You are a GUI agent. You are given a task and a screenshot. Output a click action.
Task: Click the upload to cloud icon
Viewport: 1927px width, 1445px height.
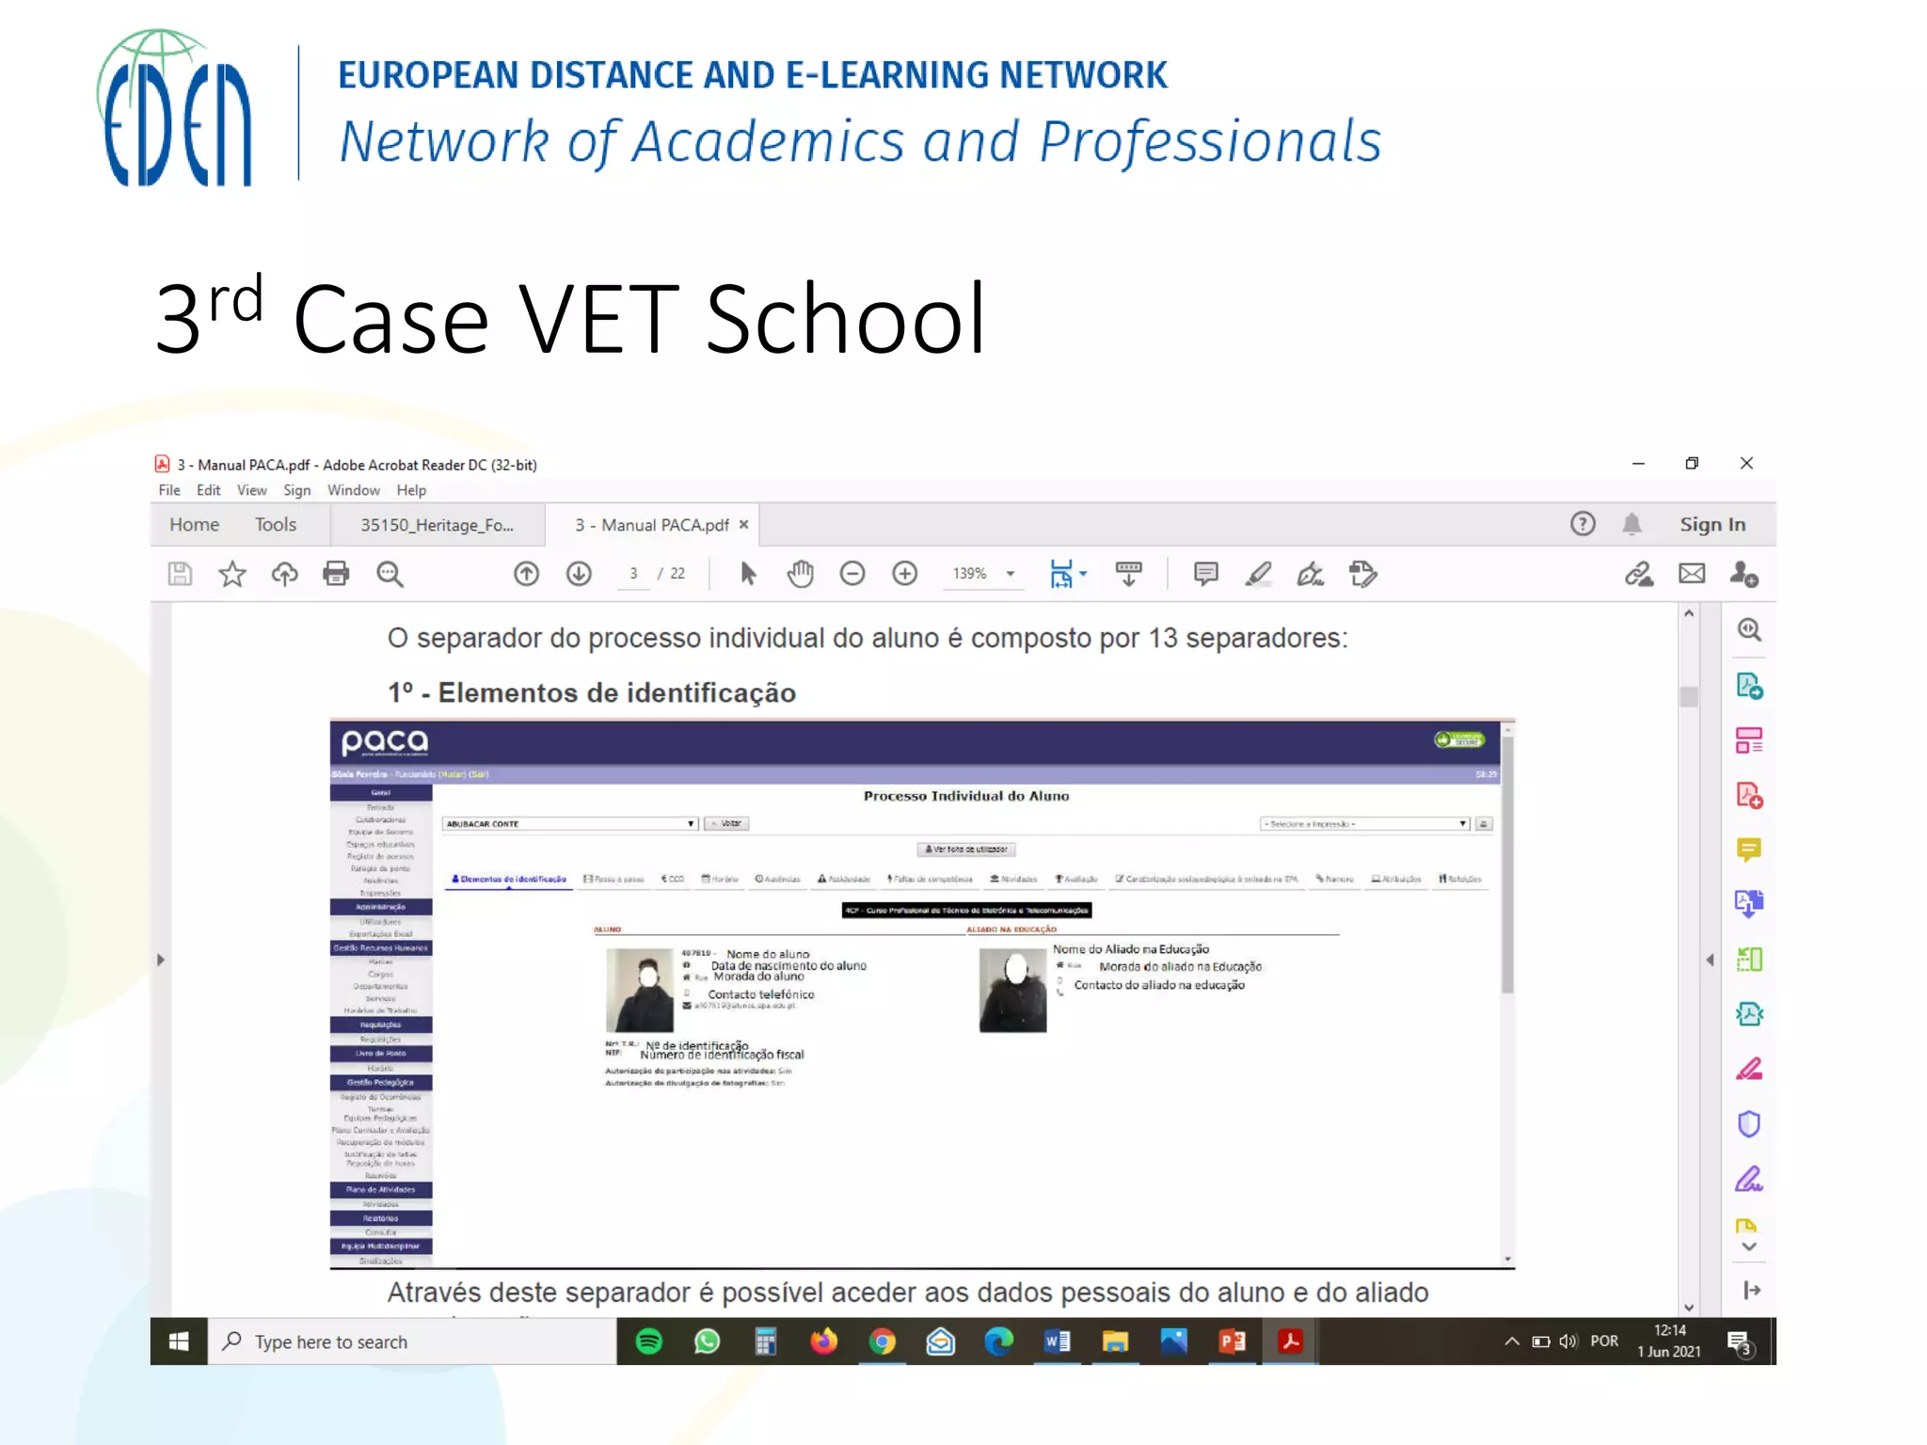tap(284, 574)
